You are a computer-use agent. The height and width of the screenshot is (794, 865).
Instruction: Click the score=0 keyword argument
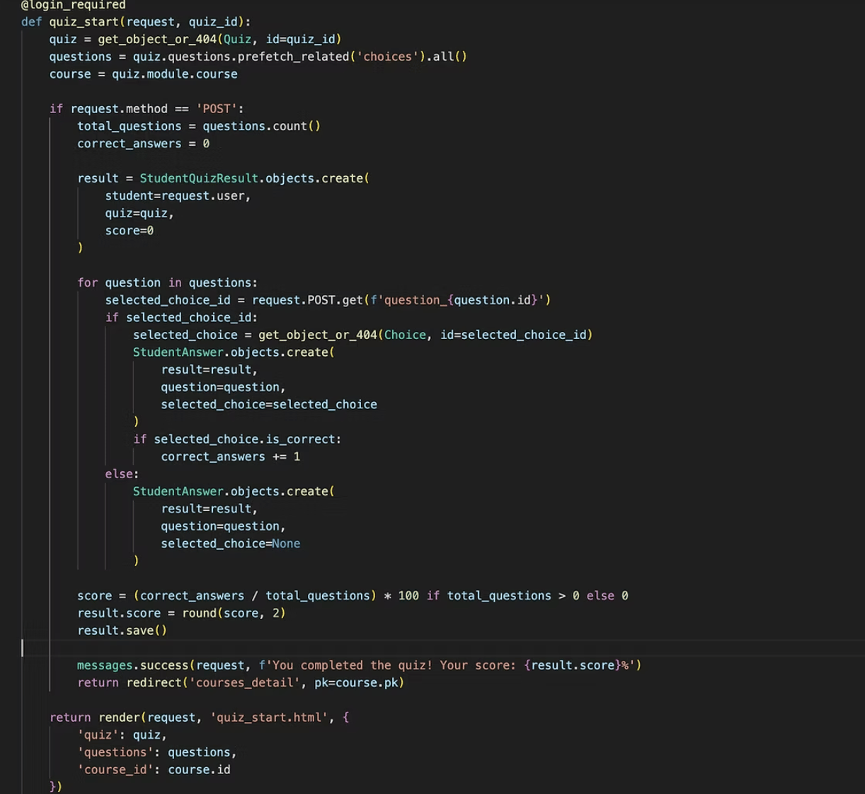(x=129, y=231)
